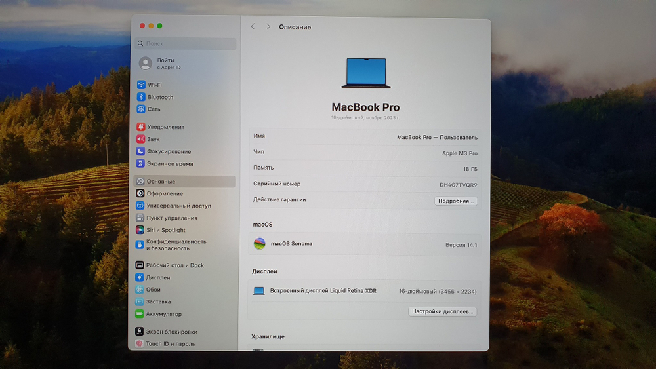The width and height of the screenshot is (656, 369).
Task: Open Оформление appearance icon
Action: 140,193
